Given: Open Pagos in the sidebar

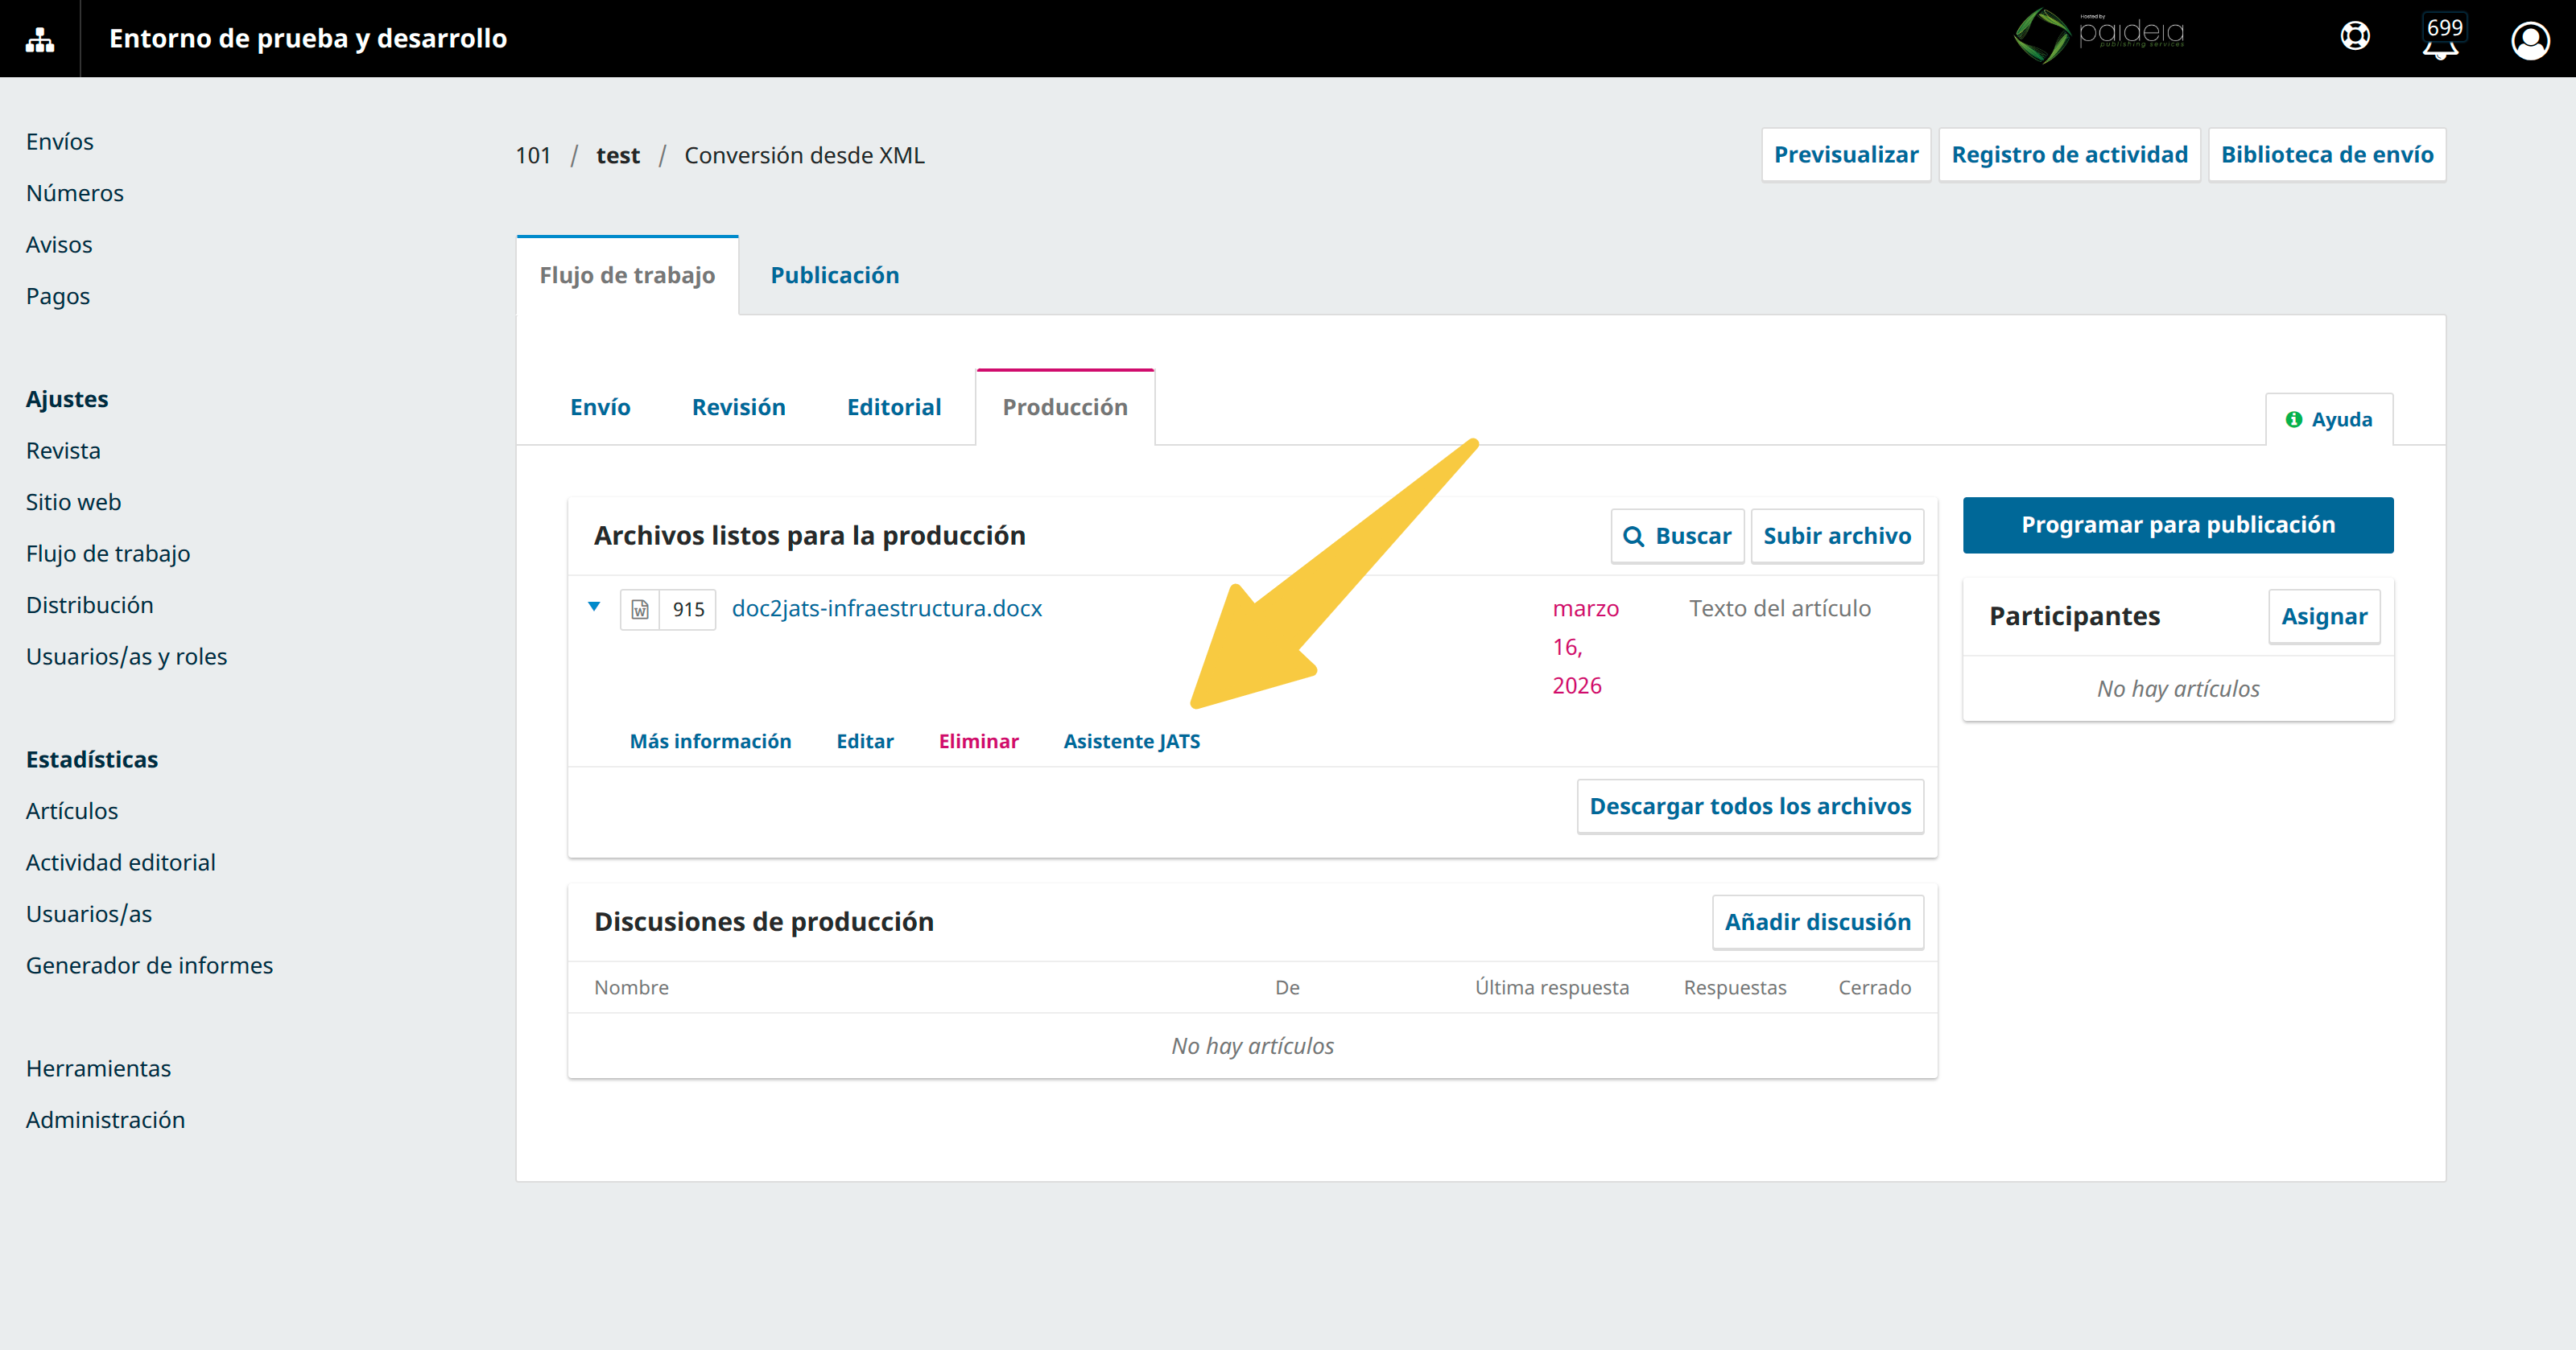Looking at the screenshot, I should tap(58, 297).
